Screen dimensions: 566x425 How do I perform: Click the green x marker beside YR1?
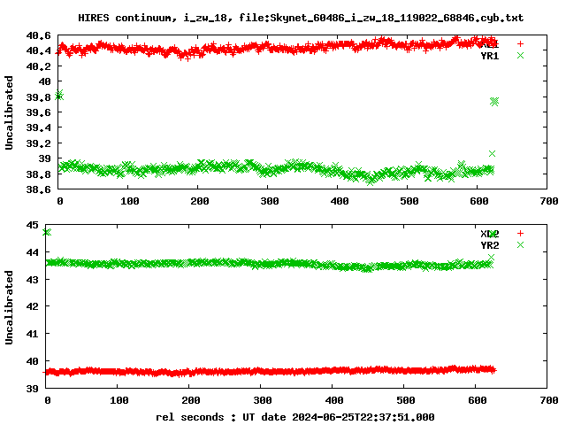pos(520,55)
